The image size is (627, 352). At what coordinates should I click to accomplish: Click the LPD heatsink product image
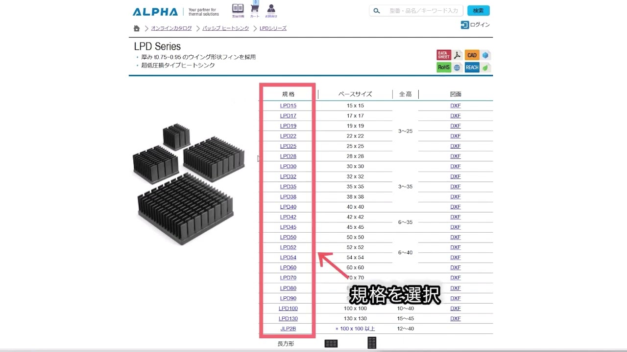188,183
